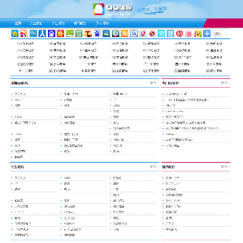Screen dimensions: 243x243
Task: Click the dark red flower share icon
Action: (x=152, y=34)
